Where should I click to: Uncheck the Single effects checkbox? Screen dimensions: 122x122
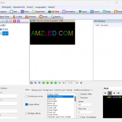[x=26, y=104]
